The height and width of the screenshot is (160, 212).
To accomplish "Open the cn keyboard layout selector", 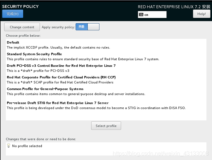I will tap(152, 14).
